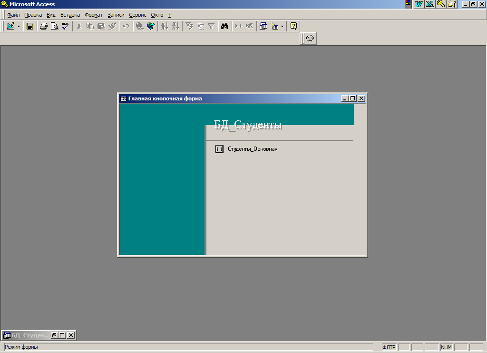Click the speech bubble icon on second toolbar row
The width and height of the screenshot is (487, 353).
[x=310, y=39]
